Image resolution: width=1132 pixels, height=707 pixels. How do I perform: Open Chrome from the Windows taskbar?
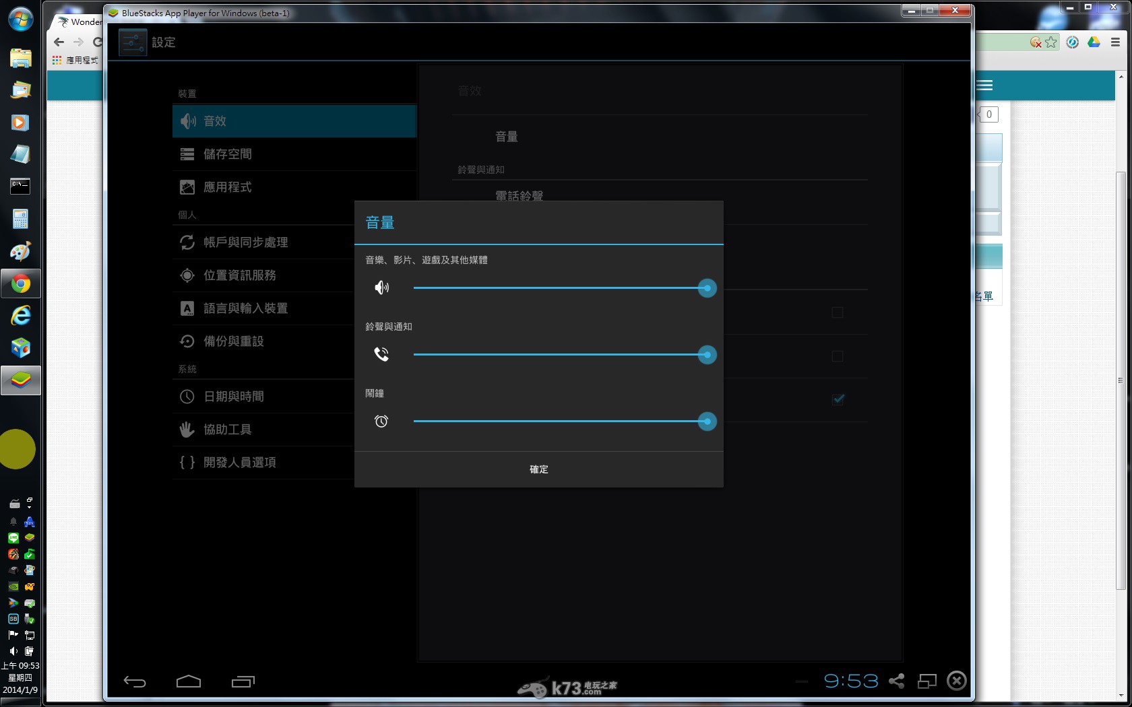tap(20, 283)
